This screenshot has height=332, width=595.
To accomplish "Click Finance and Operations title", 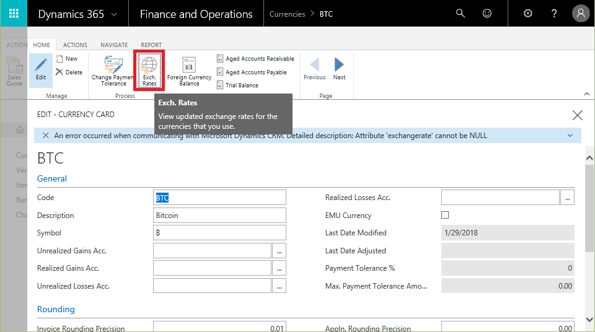I will (x=196, y=14).
